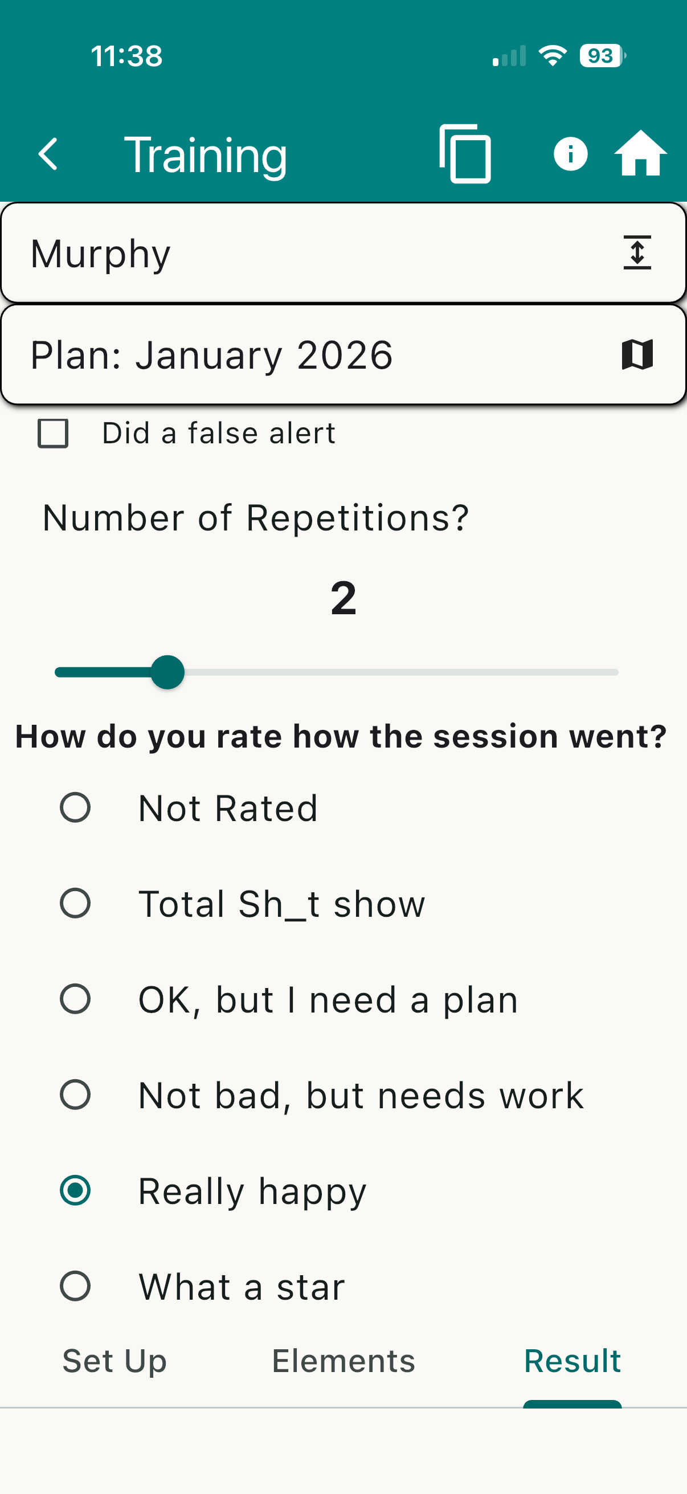Tap the map icon on Plan row
The height and width of the screenshot is (1494, 687).
(636, 354)
